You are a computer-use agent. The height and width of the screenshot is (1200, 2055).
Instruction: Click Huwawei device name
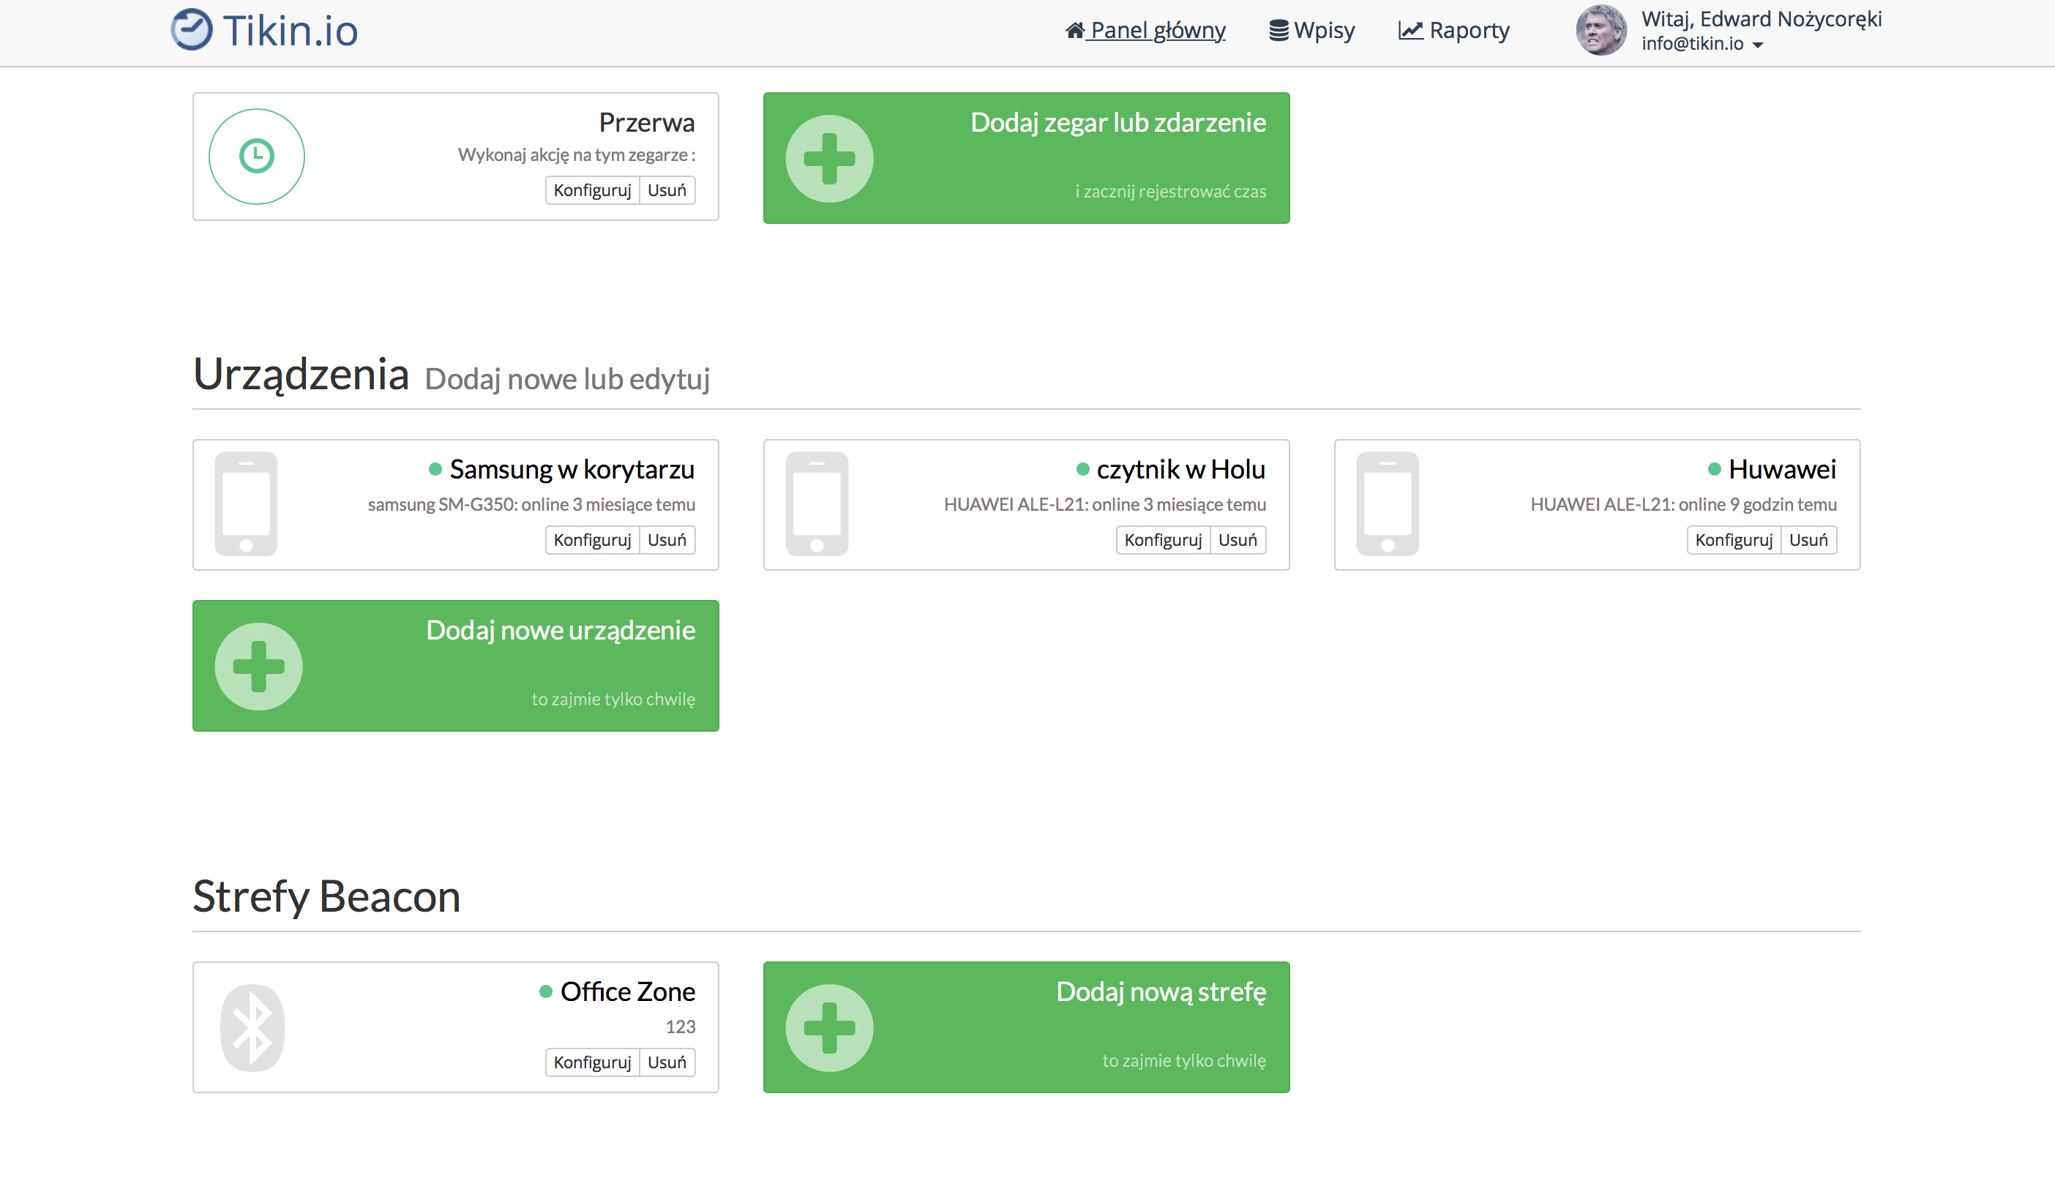pos(1783,470)
